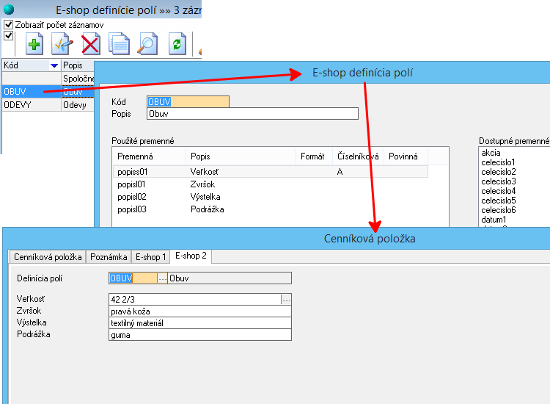Click the green refresh icon

click(x=177, y=44)
